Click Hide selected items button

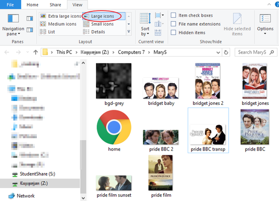(237, 24)
